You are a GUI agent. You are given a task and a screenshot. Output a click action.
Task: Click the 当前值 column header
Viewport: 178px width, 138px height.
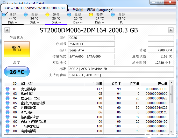coord(94,84)
